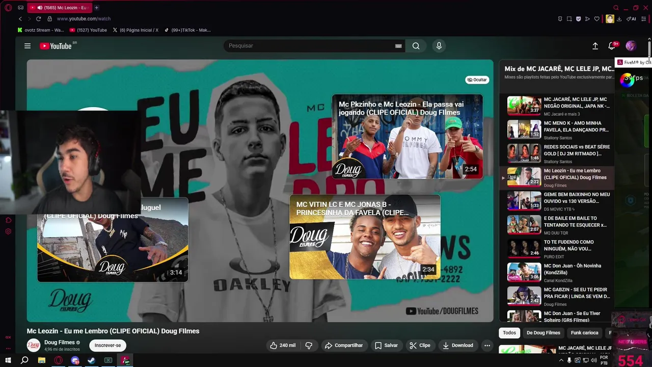Save video with Salvar button

(x=386, y=346)
